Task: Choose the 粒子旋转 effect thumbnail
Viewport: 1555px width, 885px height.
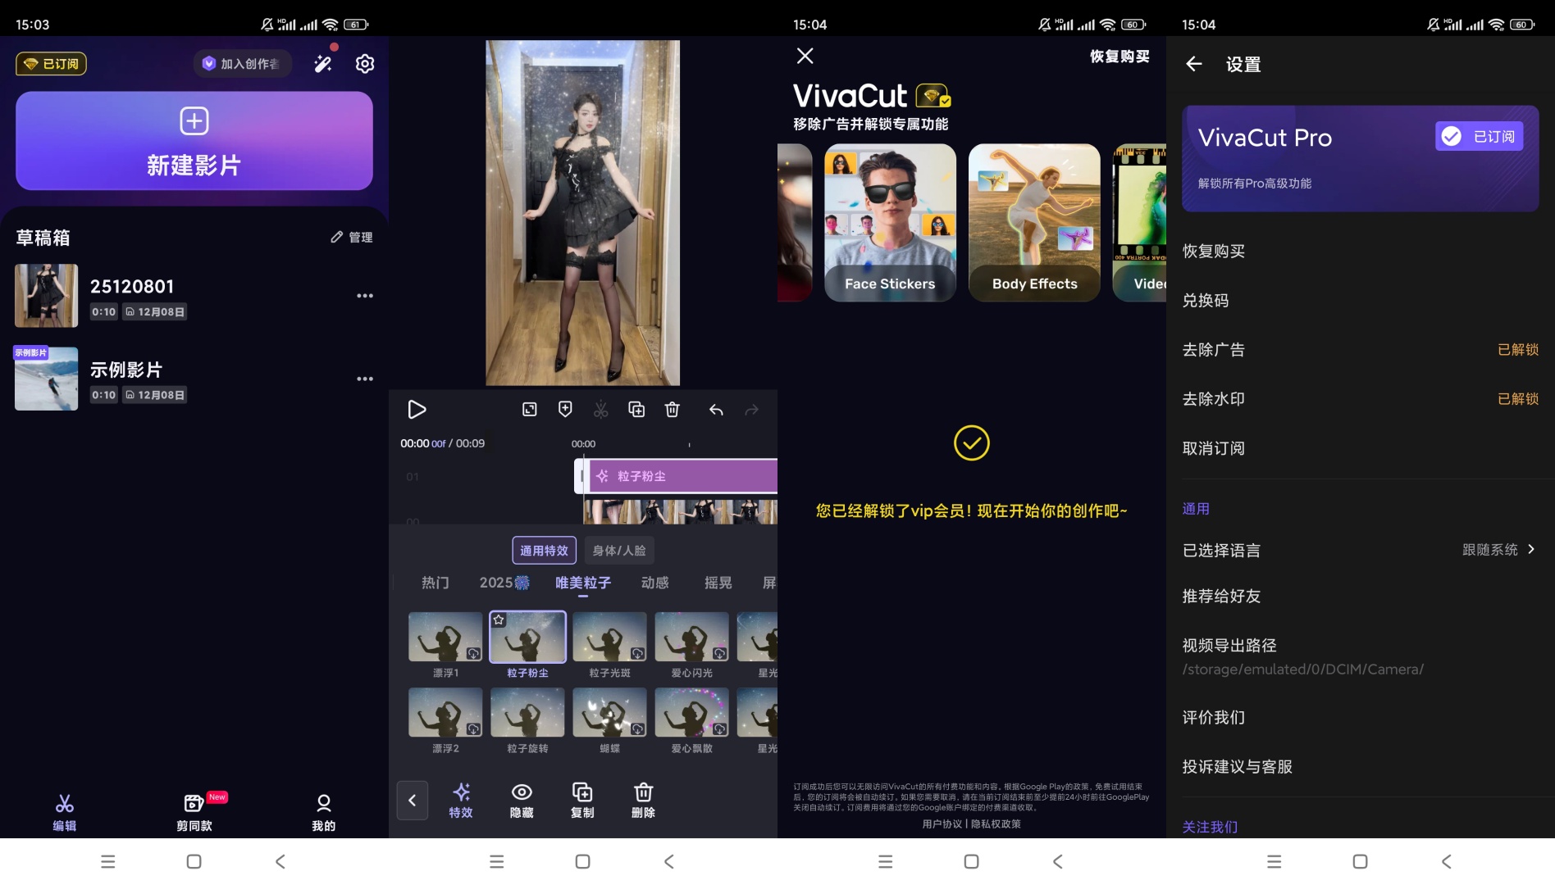Action: point(527,713)
